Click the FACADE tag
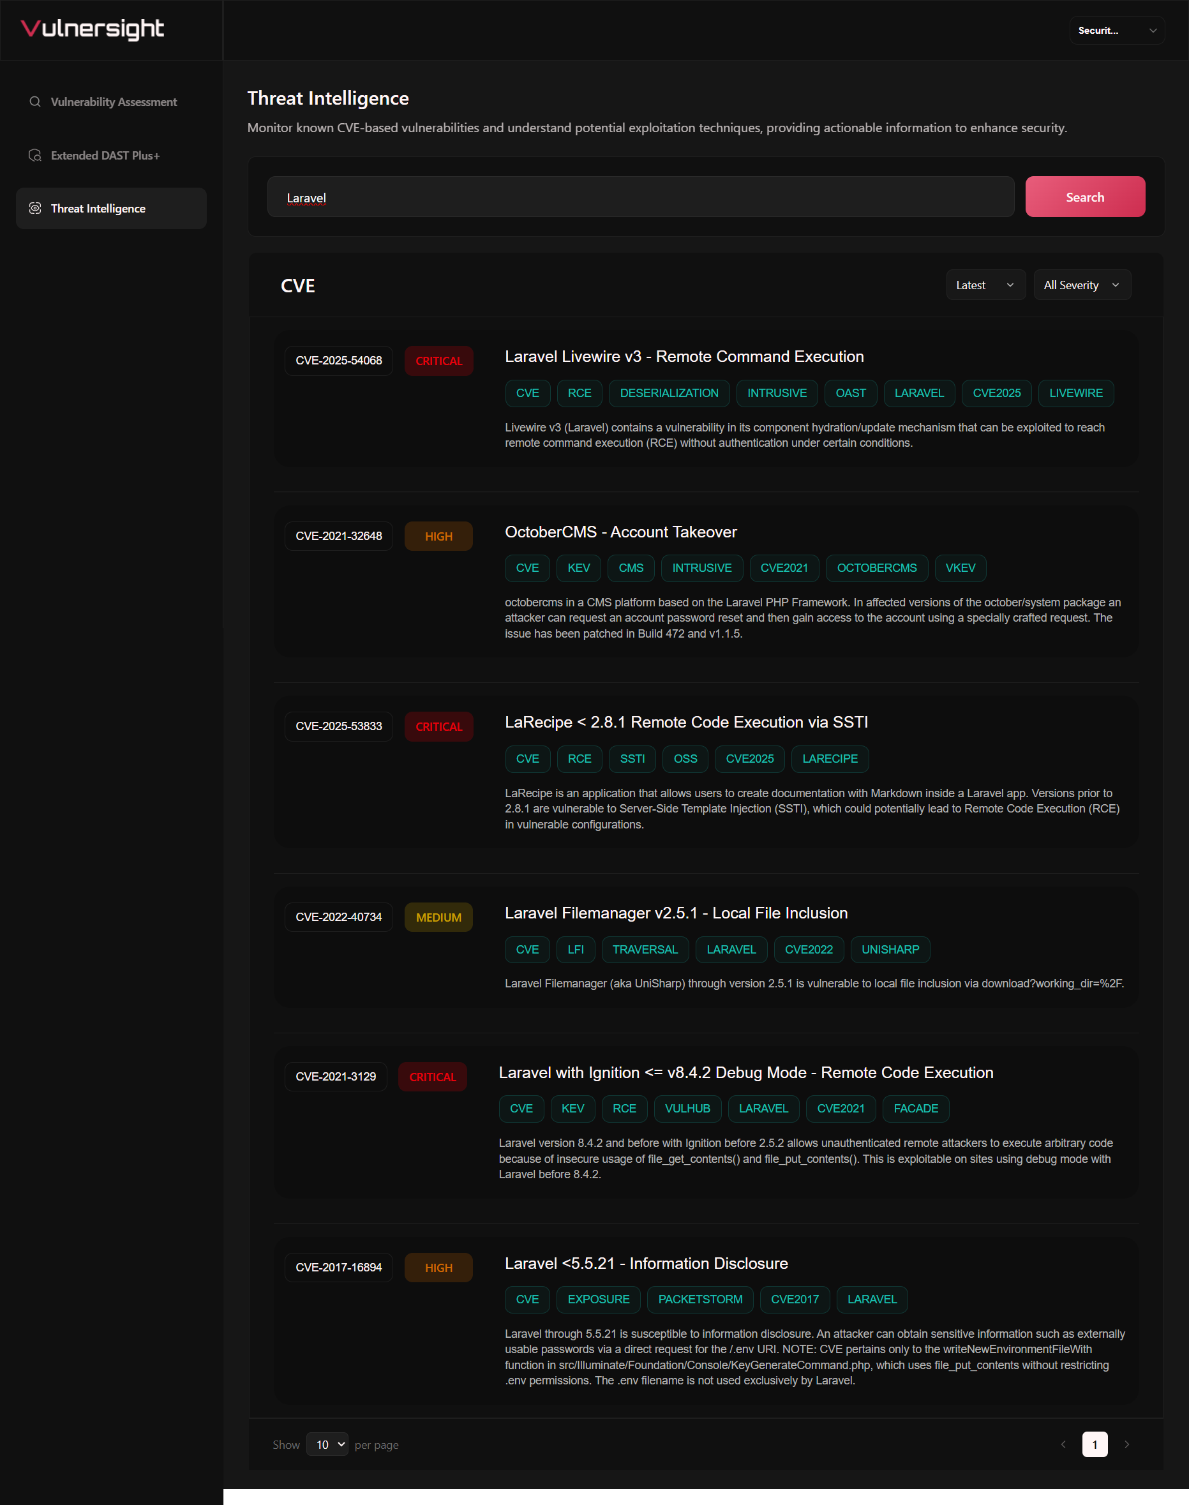 [x=915, y=1108]
